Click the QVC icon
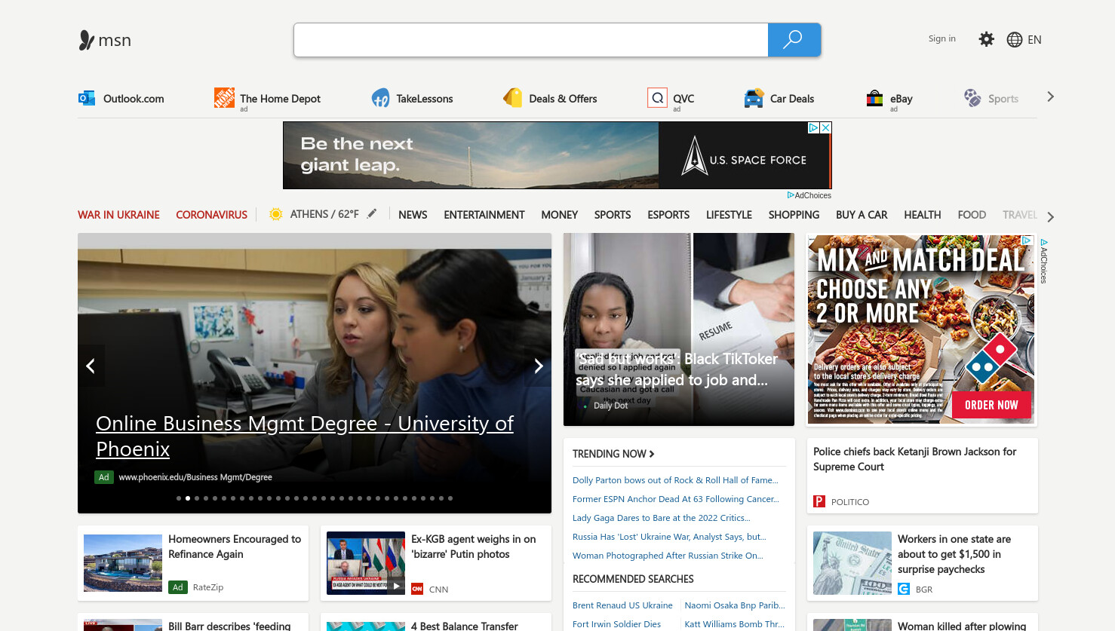This screenshot has height=631, width=1115. 657,98
